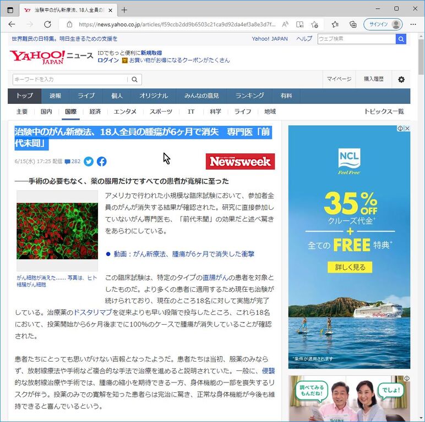Click the ログイン link
This screenshot has width=425, height=422.
(x=108, y=60)
